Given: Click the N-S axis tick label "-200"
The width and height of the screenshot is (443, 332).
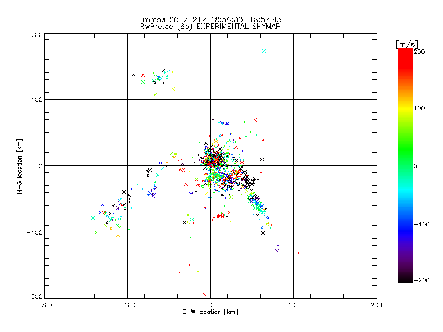Looking at the screenshot, I should coord(34,297).
